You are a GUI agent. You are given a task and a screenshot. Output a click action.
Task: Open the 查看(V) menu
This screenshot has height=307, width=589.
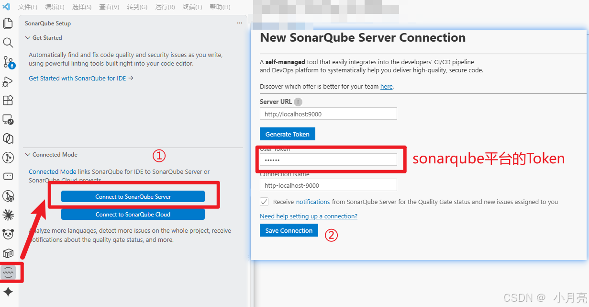coord(110,7)
